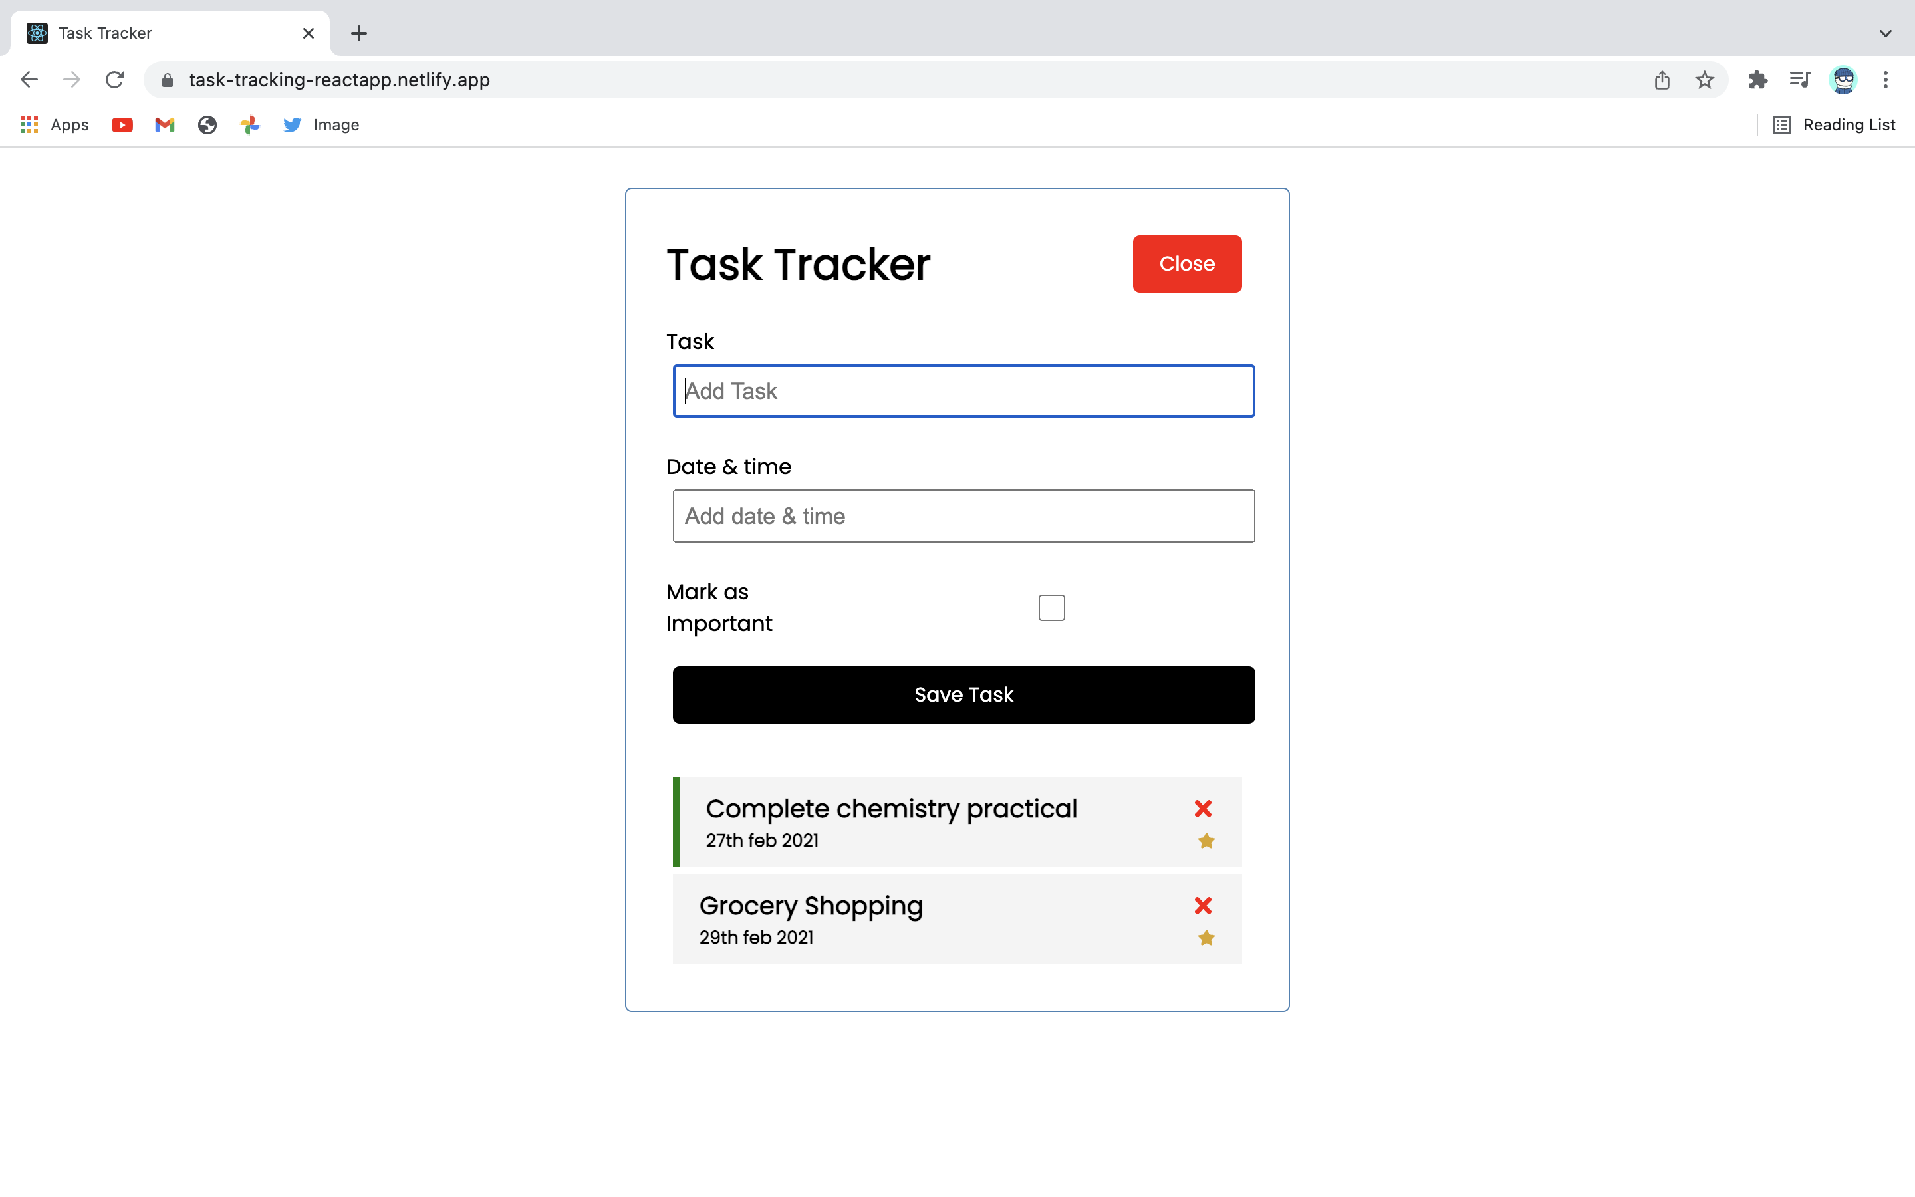Close the task form with the Close button

point(1186,263)
